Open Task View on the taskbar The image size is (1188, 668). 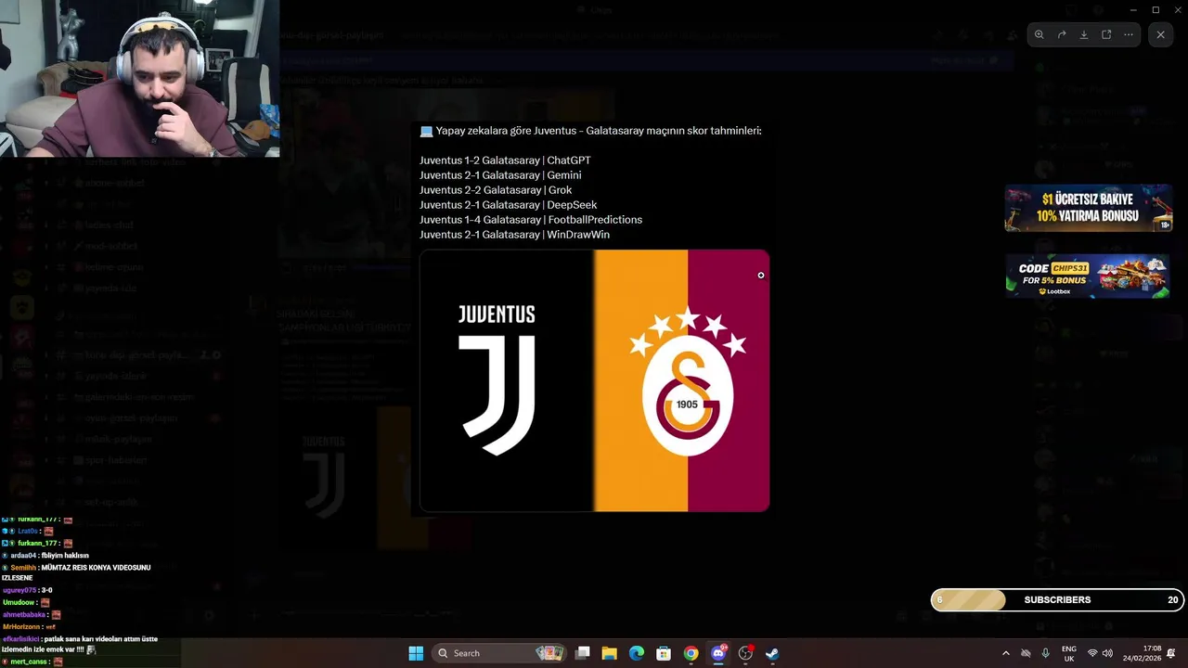[x=582, y=653]
